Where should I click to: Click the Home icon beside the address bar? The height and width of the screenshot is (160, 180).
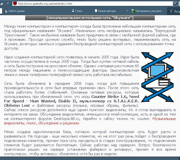(x=2, y=4)
